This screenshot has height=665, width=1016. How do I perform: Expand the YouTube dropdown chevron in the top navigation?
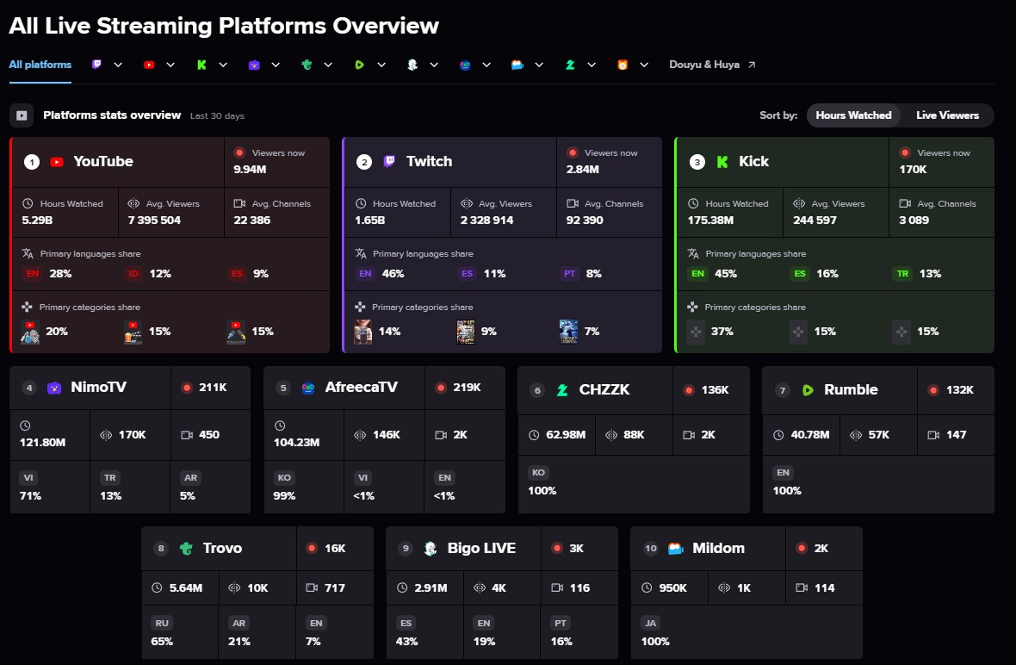[170, 65]
